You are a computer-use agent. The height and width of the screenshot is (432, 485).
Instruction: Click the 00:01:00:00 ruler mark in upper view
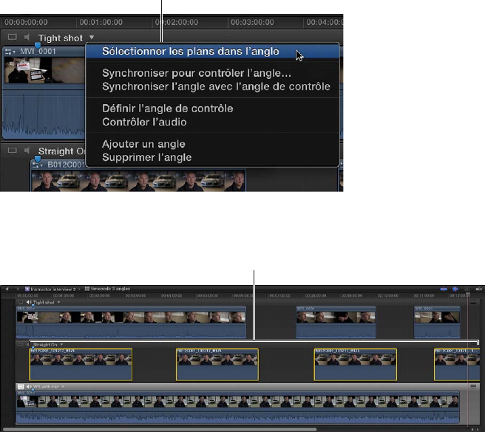coord(101,22)
